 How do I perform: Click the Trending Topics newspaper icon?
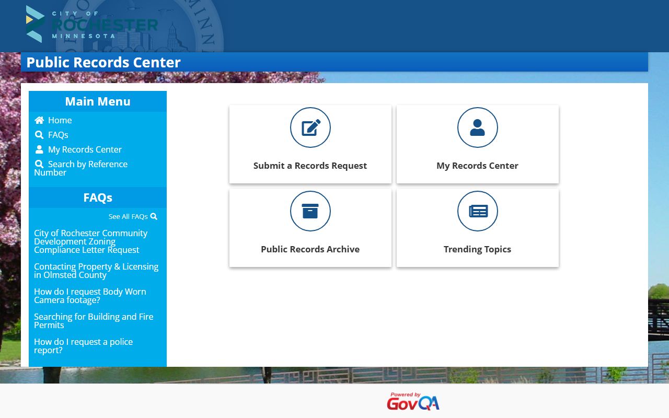click(477, 211)
